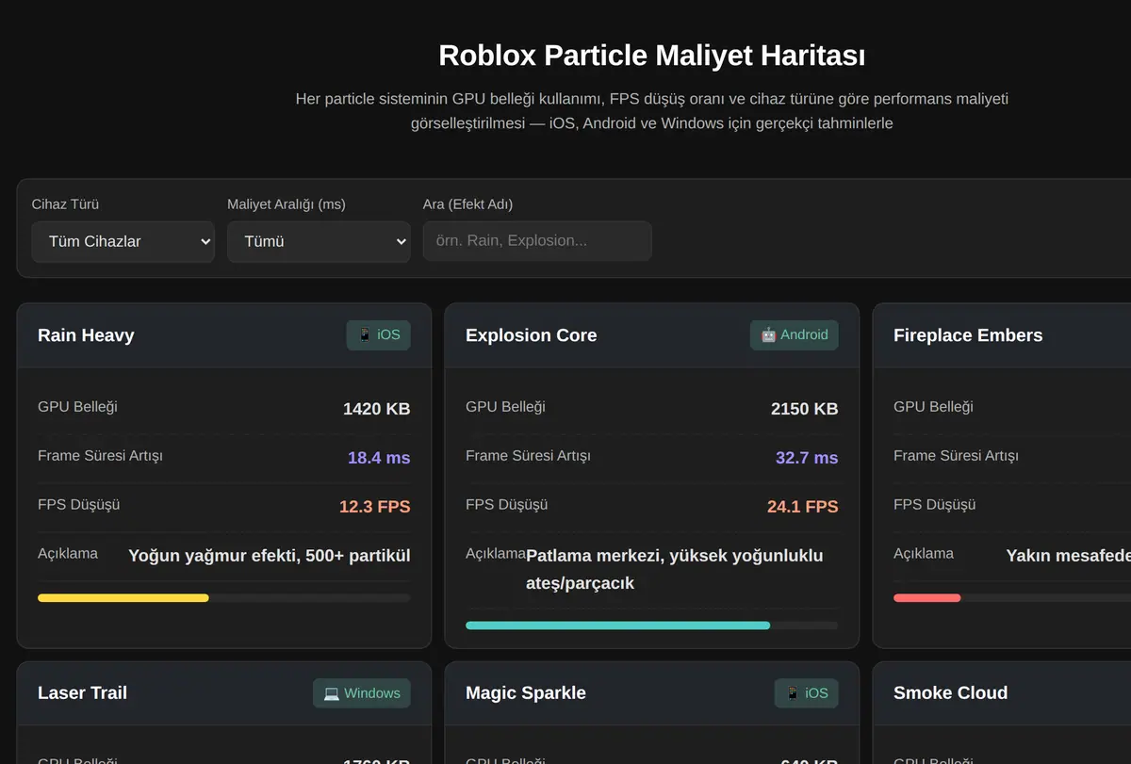Click the iOS badge on Rain Heavy

(378, 334)
